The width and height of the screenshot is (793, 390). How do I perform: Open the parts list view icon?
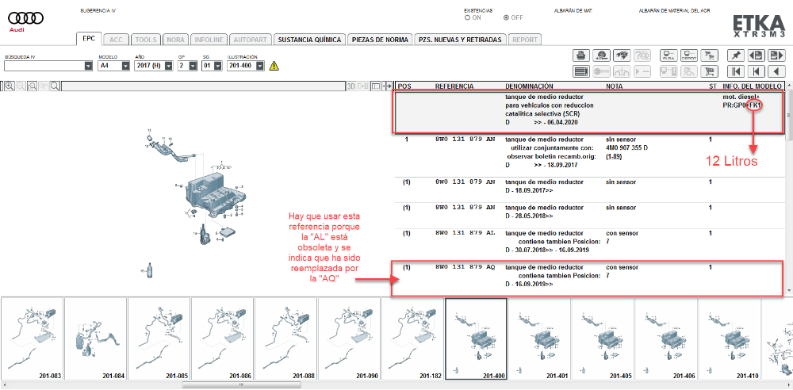point(581,71)
